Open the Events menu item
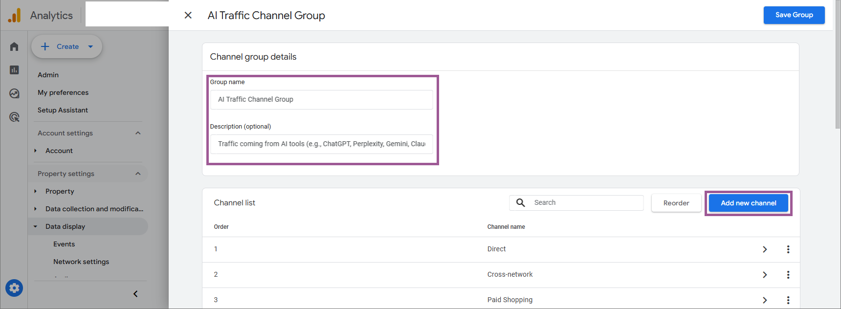This screenshot has width=841, height=309. (64, 244)
